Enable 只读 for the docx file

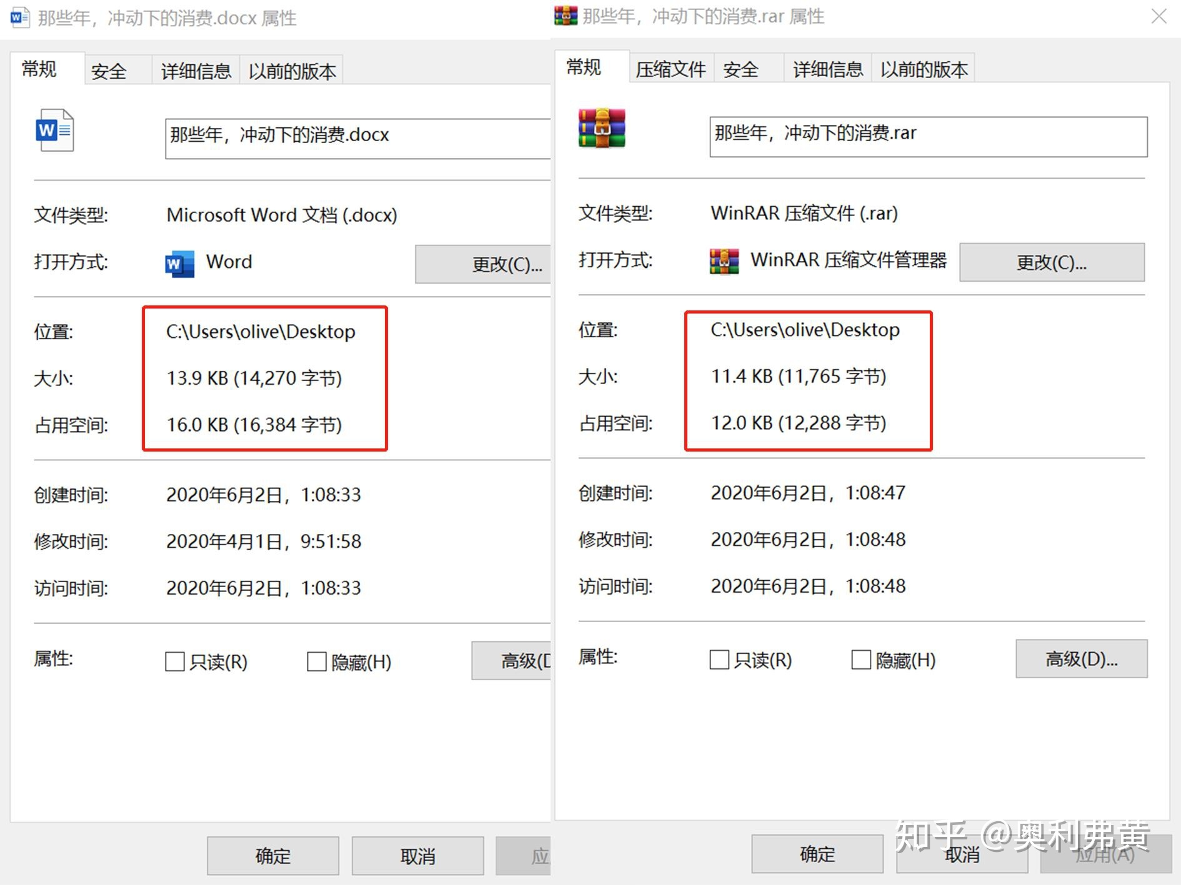[174, 661]
